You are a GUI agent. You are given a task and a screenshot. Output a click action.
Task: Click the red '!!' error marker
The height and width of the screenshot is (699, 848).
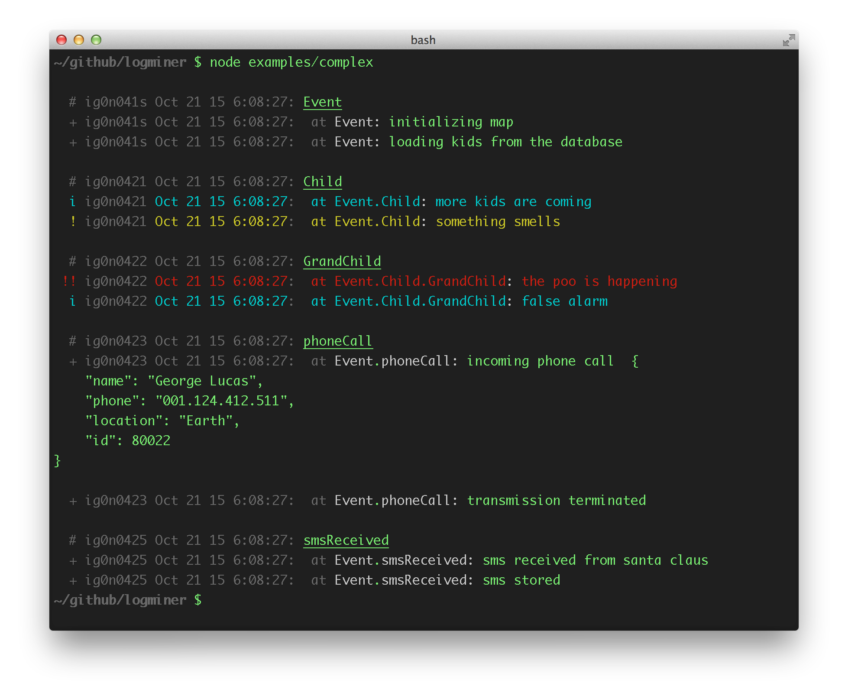click(x=69, y=282)
